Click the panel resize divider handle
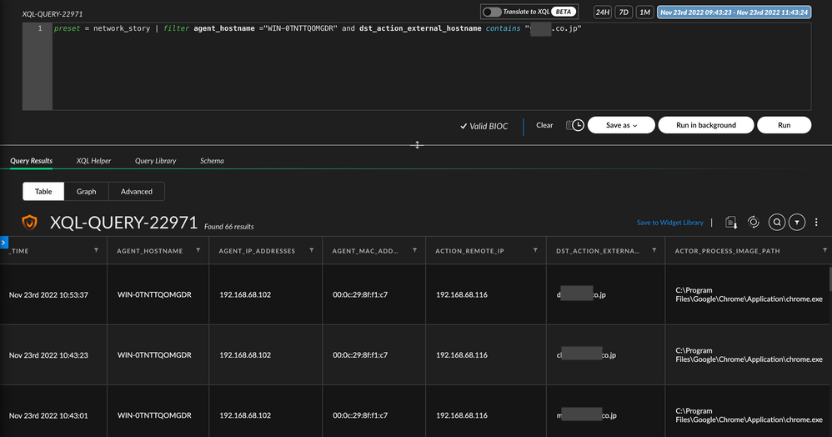 tap(418, 145)
